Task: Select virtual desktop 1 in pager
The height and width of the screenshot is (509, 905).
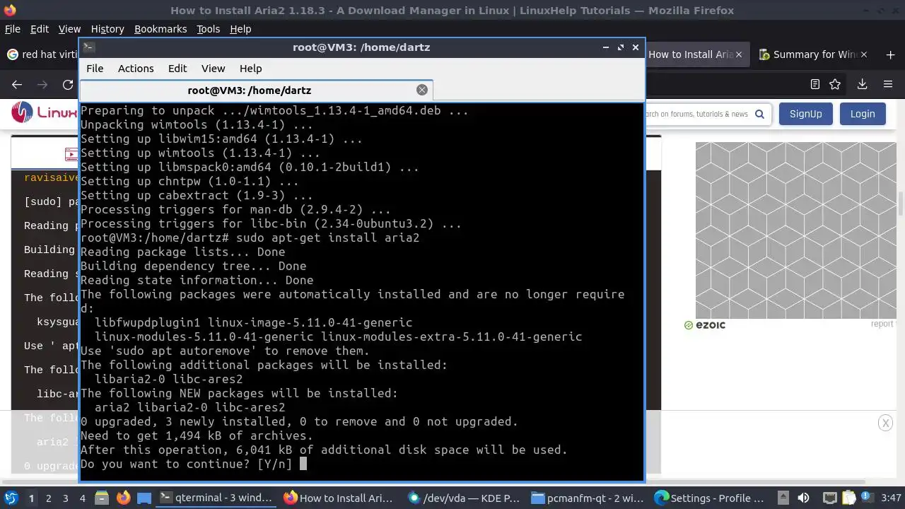Action: pyautogui.click(x=31, y=498)
